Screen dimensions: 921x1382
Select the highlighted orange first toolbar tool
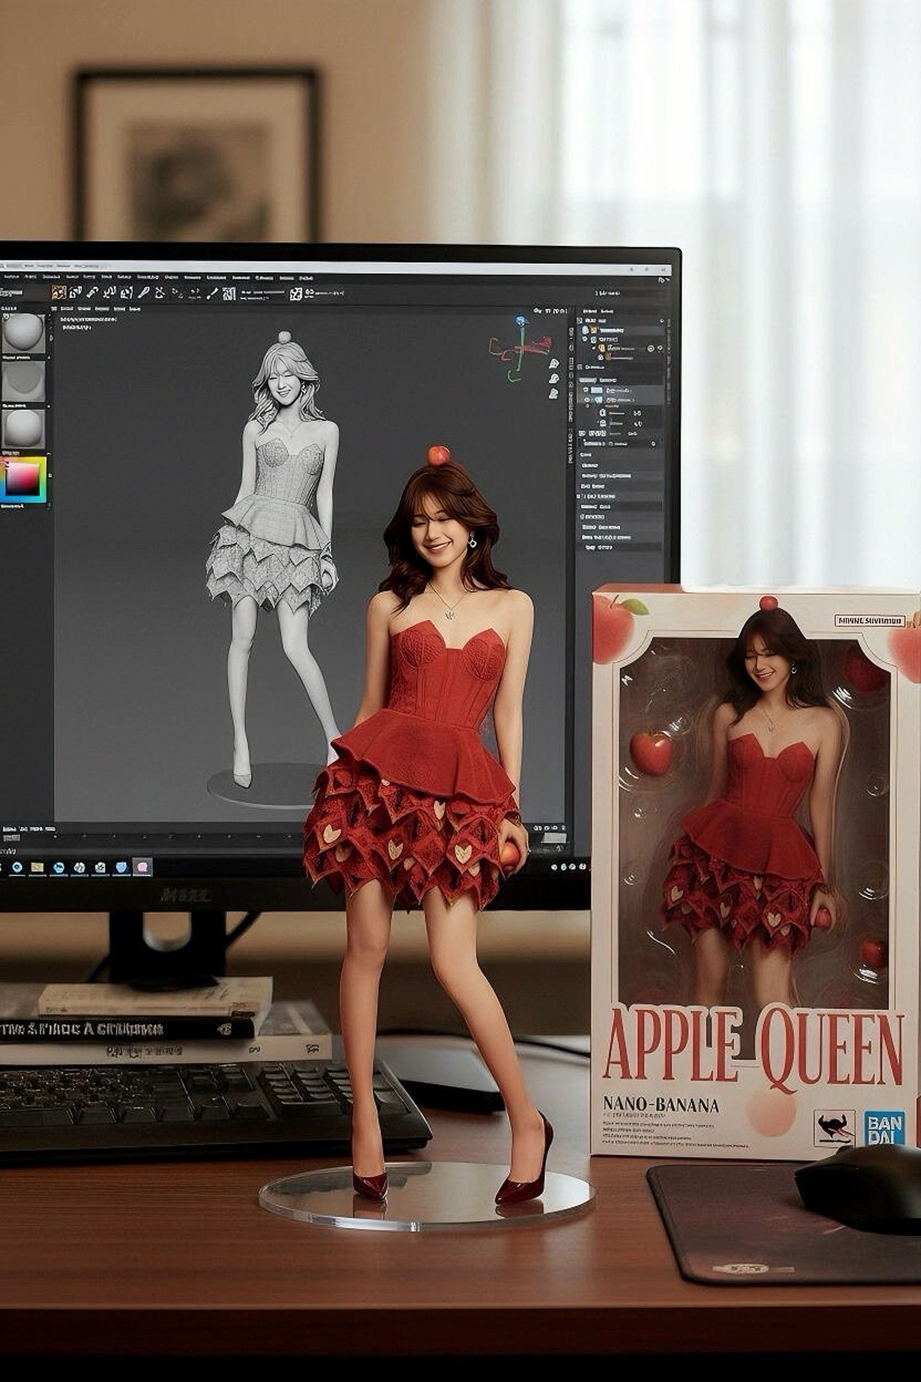[59, 293]
